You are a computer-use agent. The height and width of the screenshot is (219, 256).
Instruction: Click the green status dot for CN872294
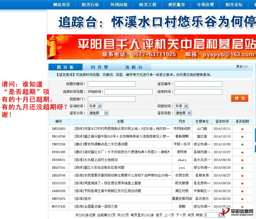[242, 145]
